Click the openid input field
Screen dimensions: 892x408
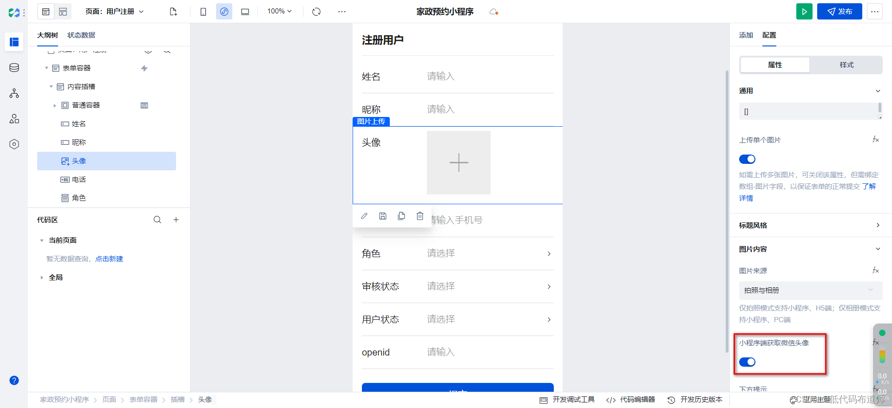click(x=490, y=352)
